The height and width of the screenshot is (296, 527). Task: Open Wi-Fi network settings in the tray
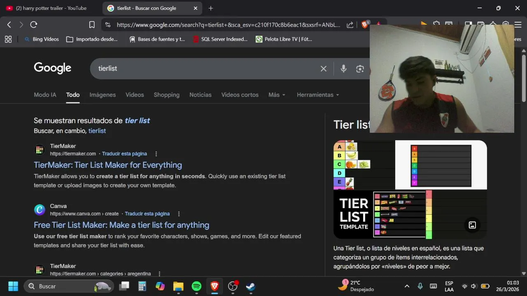pyautogui.click(x=464, y=286)
